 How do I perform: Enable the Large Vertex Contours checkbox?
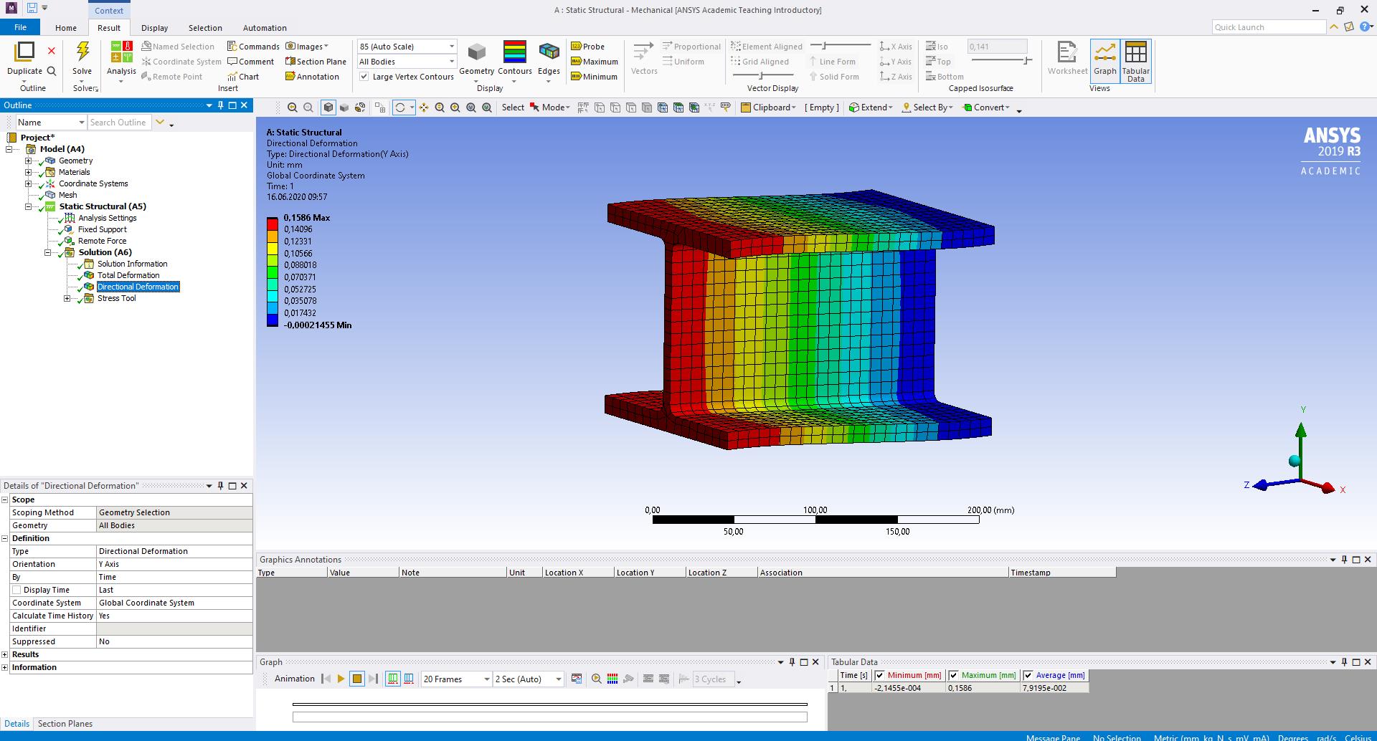(x=365, y=76)
